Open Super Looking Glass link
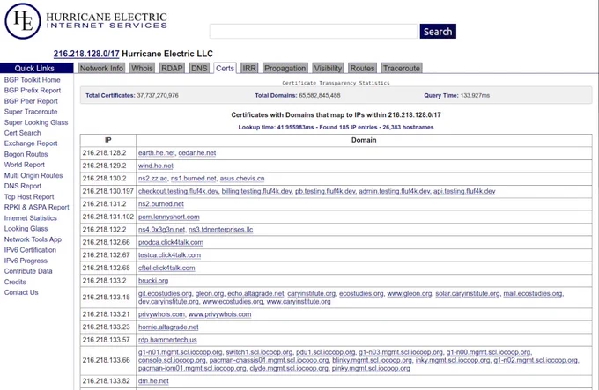The height and width of the screenshot is (390, 599). tap(36, 122)
